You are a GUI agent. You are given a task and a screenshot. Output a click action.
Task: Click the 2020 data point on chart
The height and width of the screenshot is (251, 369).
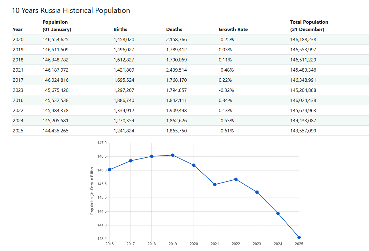pos(194,165)
